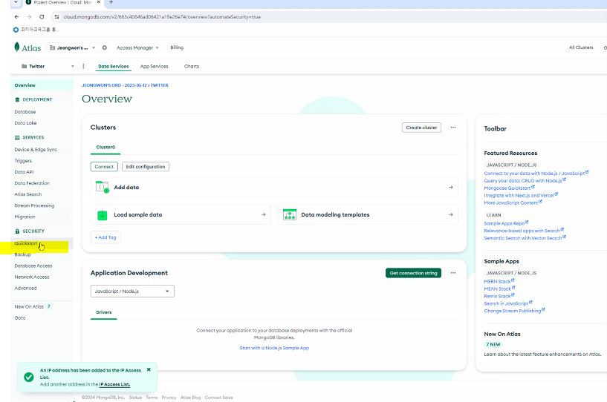Open the IP Access List link
The height and width of the screenshot is (402, 607).
[114, 384]
